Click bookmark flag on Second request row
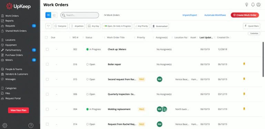 (244, 79)
